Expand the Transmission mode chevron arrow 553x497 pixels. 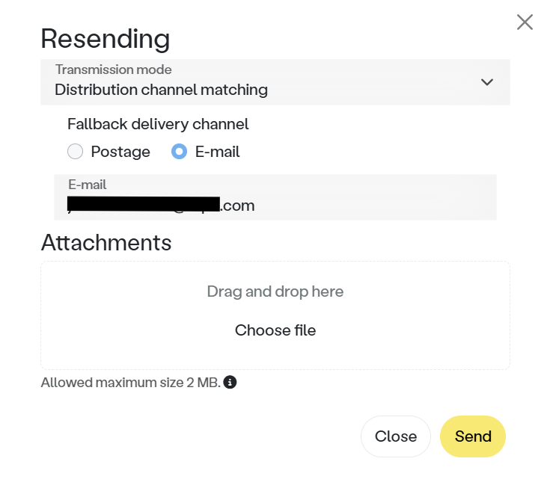tap(487, 82)
